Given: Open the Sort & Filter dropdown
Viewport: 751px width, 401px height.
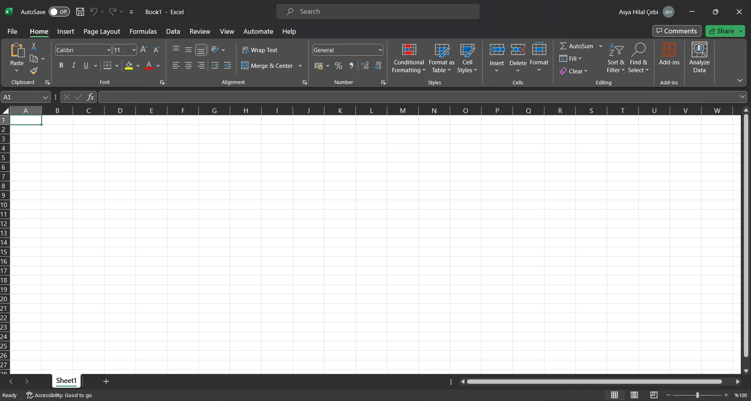Looking at the screenshot, I should 615,58.
